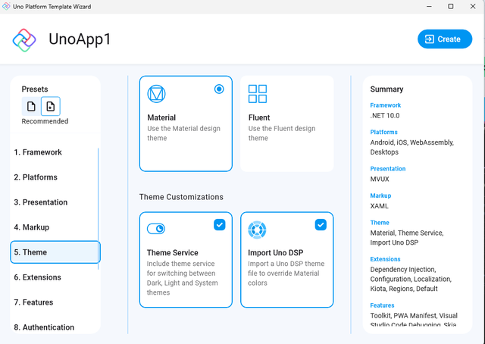Viewport: 485px width, 344px height.
Task: Select the Recommended preset icon
Action: (50, 106)
